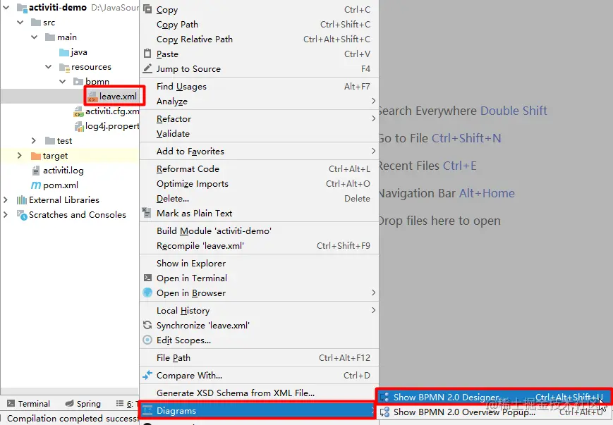Click the Open in Terminal icon
This screenshot has width=613, height=425.
147,278
